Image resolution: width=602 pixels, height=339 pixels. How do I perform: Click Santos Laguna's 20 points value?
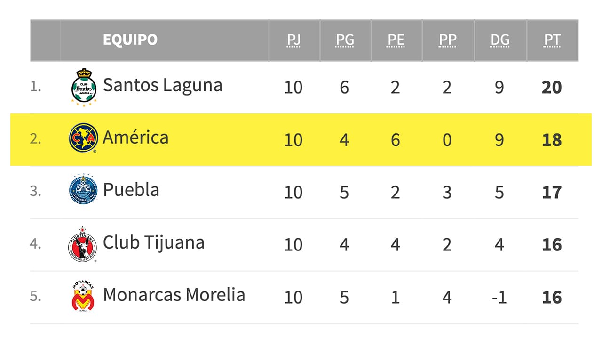point(551,87)
